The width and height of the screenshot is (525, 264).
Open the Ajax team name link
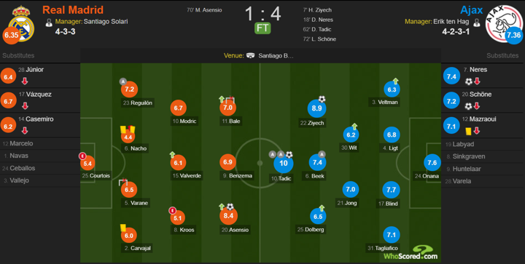coord(472,10)
